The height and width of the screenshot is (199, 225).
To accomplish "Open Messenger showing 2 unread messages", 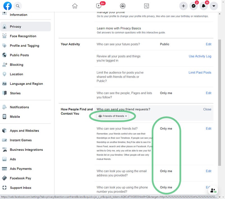I will [194, 6].
